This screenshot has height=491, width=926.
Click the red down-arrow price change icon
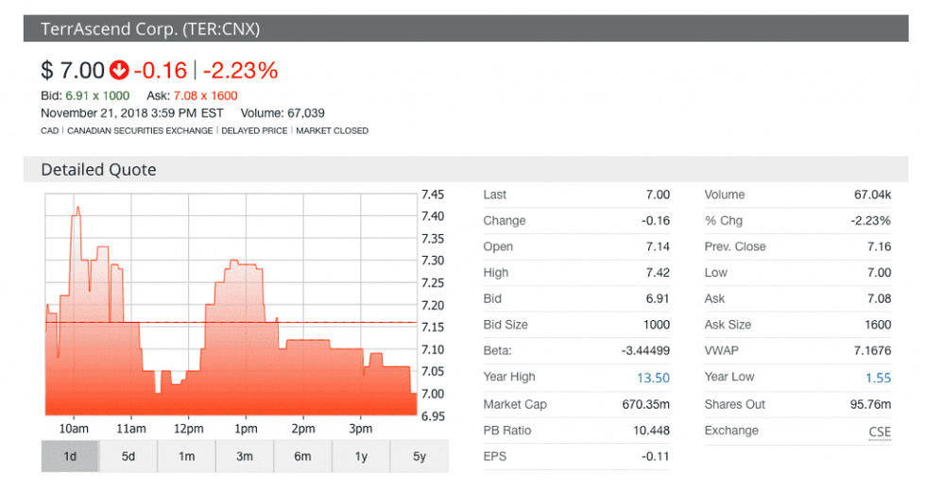pos(119,70)
